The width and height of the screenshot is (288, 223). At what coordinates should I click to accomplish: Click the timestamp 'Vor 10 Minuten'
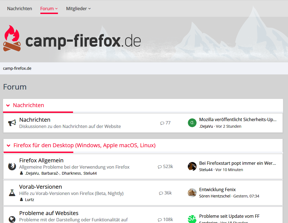click(229, 170)
